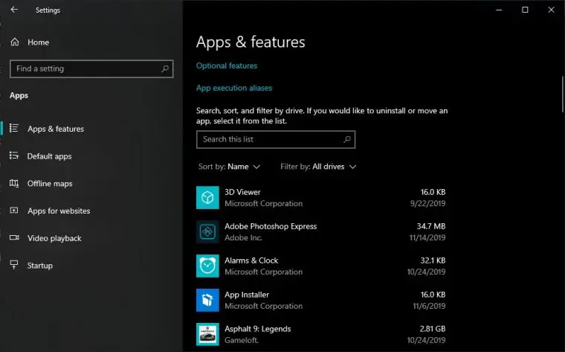The height and width of the screenshot is (352, 565).
Task: Switch to Offline maps page
Action: click(x=50, y=184)
